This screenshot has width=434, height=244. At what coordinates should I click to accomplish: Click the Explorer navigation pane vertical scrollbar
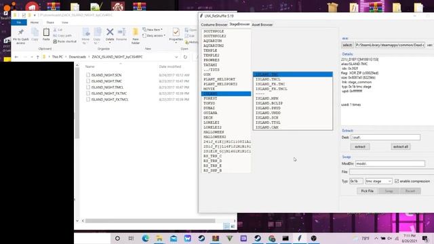(x=77, y=104)
